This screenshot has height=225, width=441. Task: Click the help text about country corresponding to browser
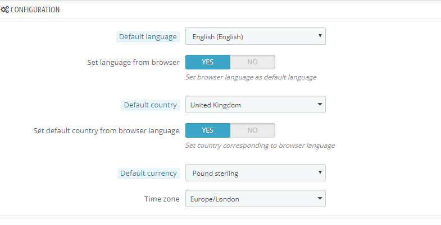click(260, 146)
